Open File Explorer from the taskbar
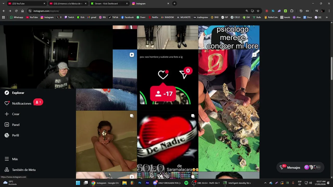Image resolution: width=333 pixels, height=187 pixels. pos(124,183)
